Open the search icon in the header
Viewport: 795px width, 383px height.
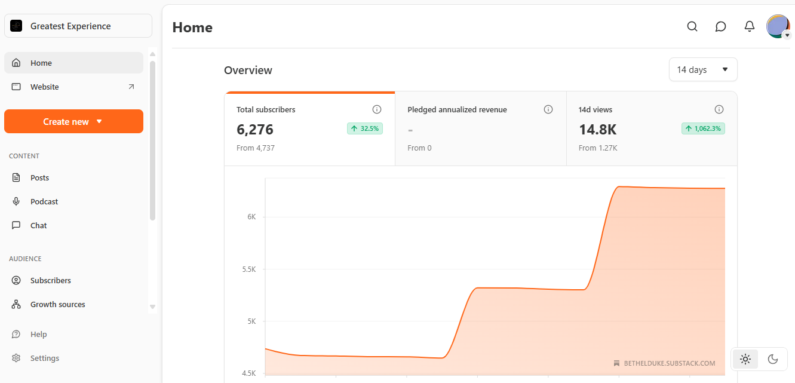(692, 26)
